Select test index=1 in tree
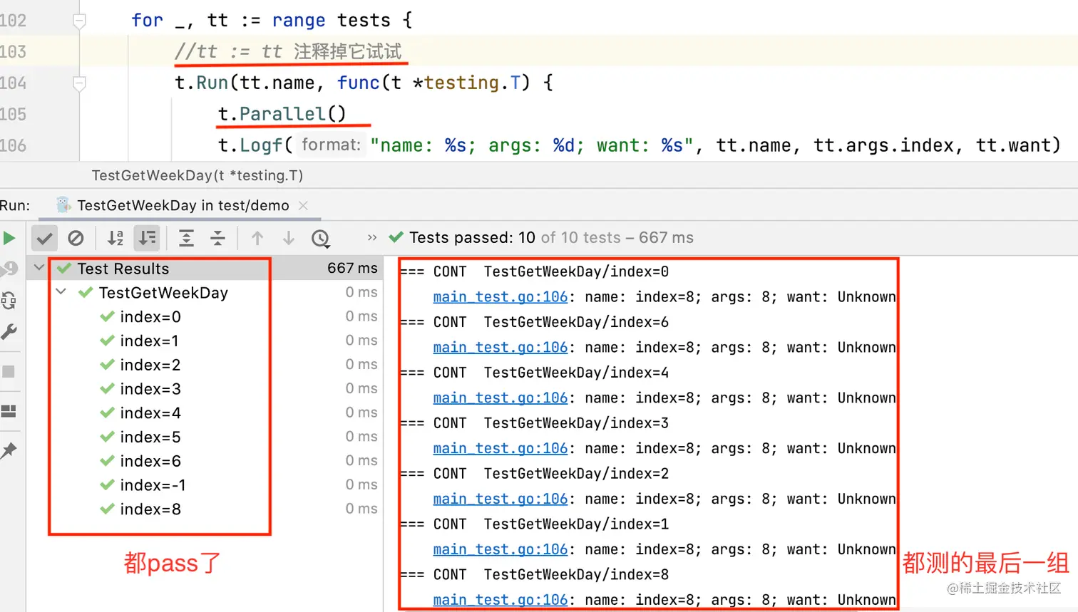 (149, 341)
